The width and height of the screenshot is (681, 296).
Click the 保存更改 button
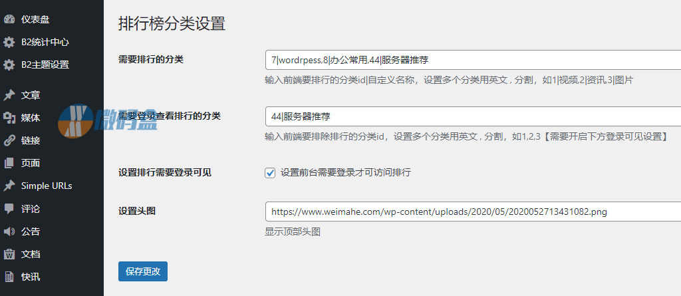143,271
